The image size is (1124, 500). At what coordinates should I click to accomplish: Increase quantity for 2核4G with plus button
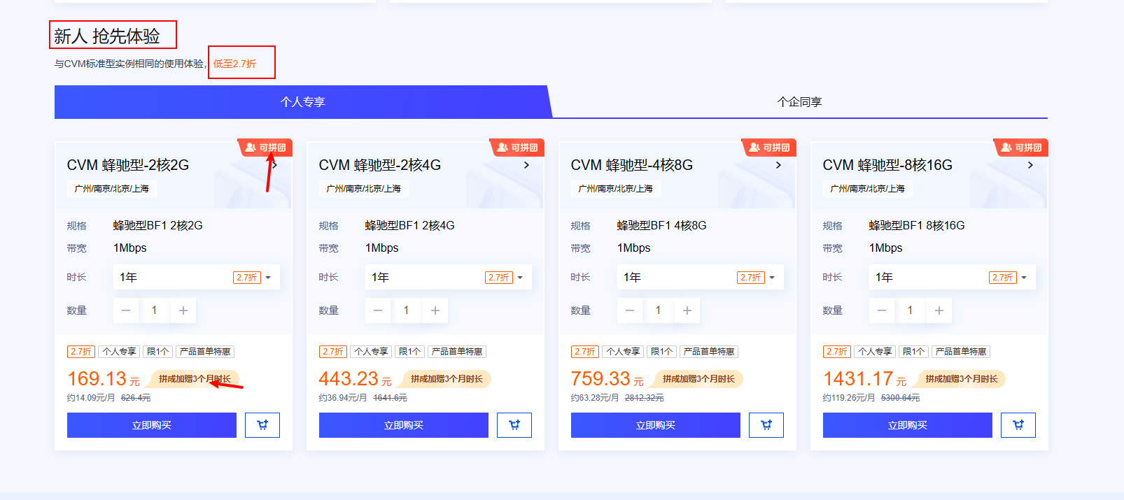point(435,310)
